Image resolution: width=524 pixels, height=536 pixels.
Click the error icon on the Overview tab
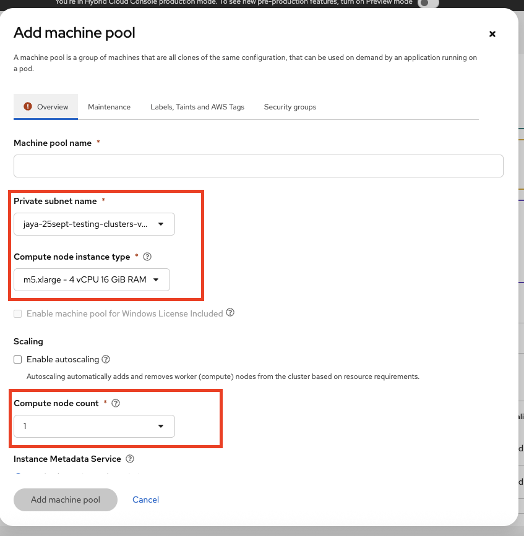coord(27,106)
